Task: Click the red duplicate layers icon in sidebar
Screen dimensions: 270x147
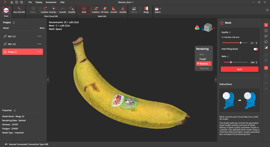Action: [x=266, y=68]
